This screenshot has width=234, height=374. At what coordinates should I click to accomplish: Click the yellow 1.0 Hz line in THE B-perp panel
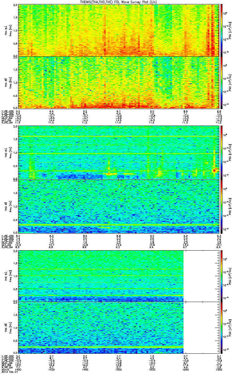coord(101,276)
